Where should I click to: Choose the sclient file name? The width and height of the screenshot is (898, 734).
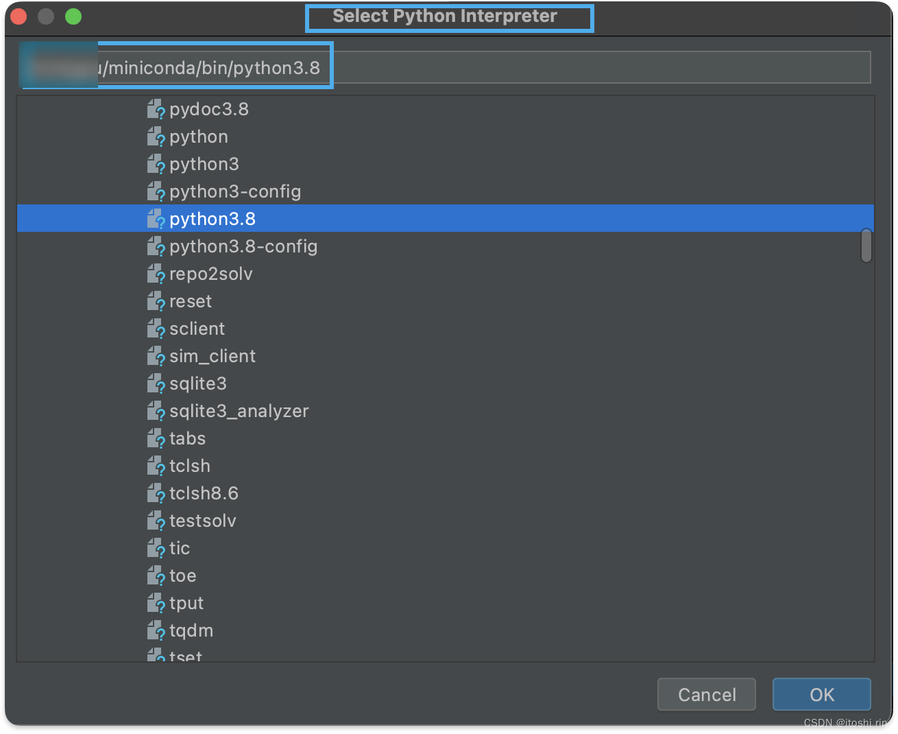click(197, 329)
